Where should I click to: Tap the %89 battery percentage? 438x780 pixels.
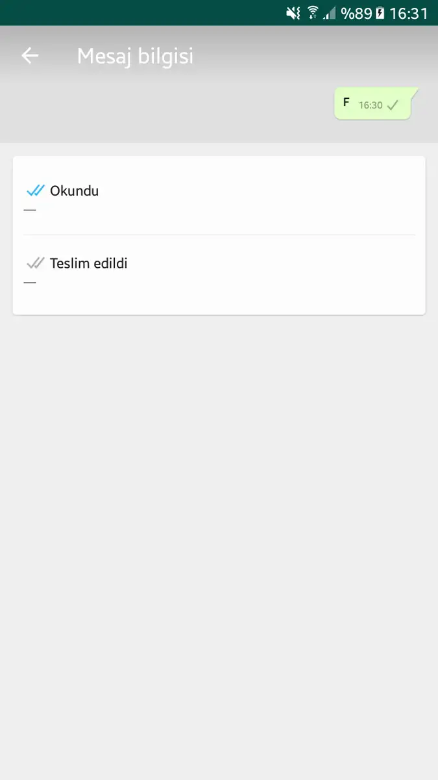pos(356,13)
